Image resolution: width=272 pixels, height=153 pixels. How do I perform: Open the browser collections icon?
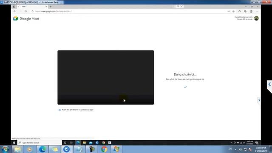tap(245, 11)
